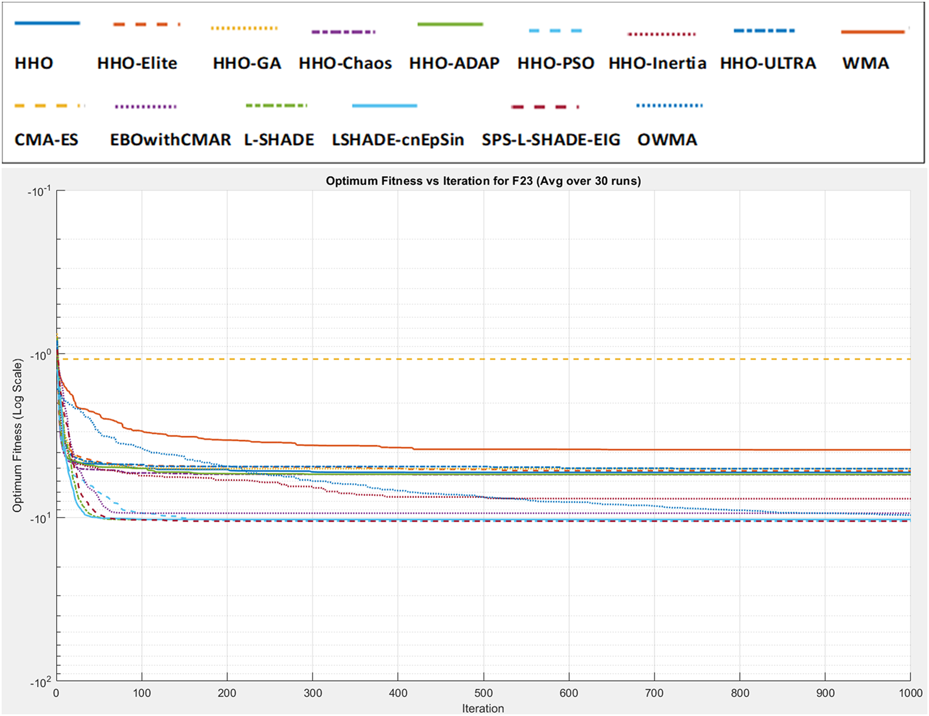Click the dotted crimson sample above HHO-Inertia

(x=662, y=34)
